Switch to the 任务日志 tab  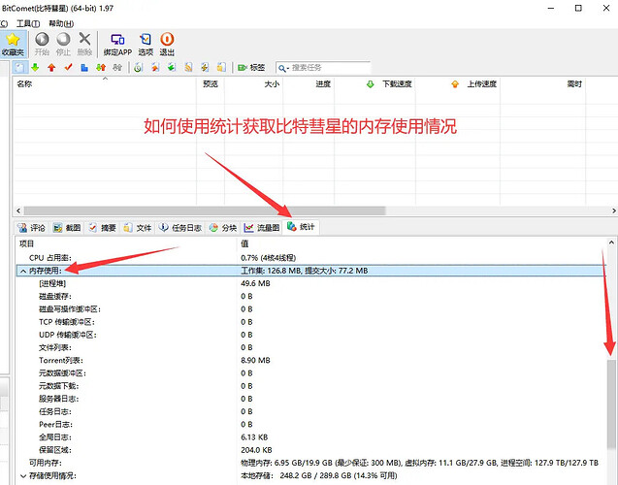(x=180, y=227)
